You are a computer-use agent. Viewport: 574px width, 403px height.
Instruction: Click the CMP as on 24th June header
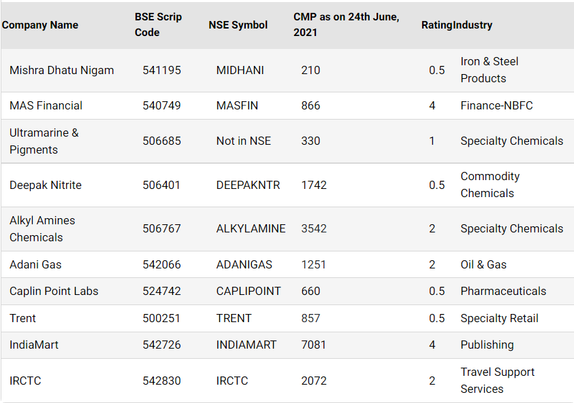click(x=346, y=24)
